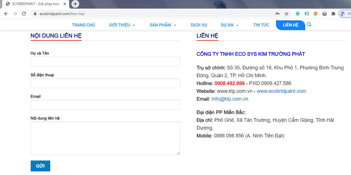This screenshot has height=175, width=351.
Task: Click hotline number 0908.482.699
Action: [230, 83]
